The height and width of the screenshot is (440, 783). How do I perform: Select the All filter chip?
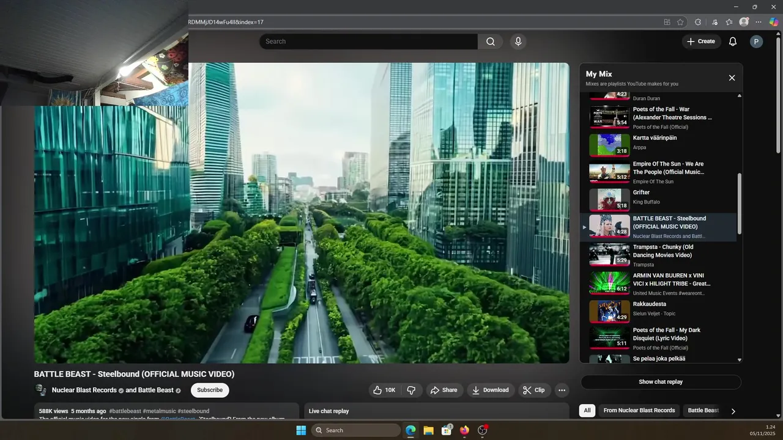[x=587, y=411]
